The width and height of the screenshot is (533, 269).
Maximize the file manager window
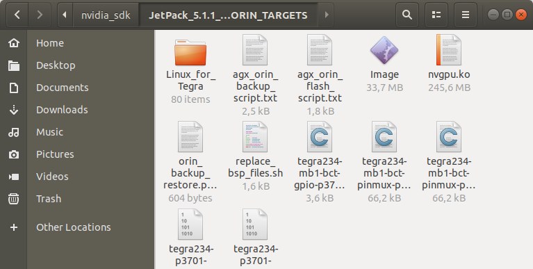pos(507,15)
